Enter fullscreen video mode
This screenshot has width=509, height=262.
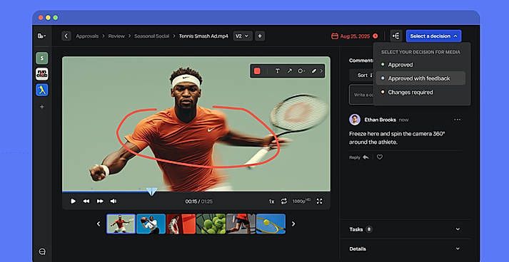click(x=319, y=201)
